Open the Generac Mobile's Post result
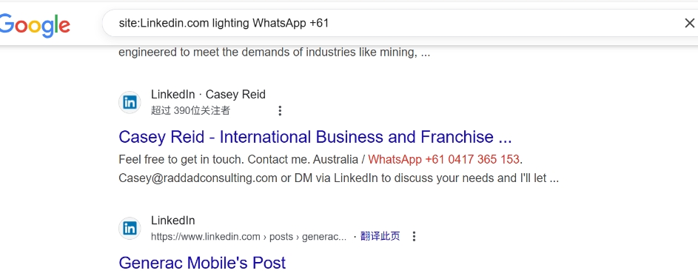The height and width of the screenshot is (279, 698). pos(202,263)
